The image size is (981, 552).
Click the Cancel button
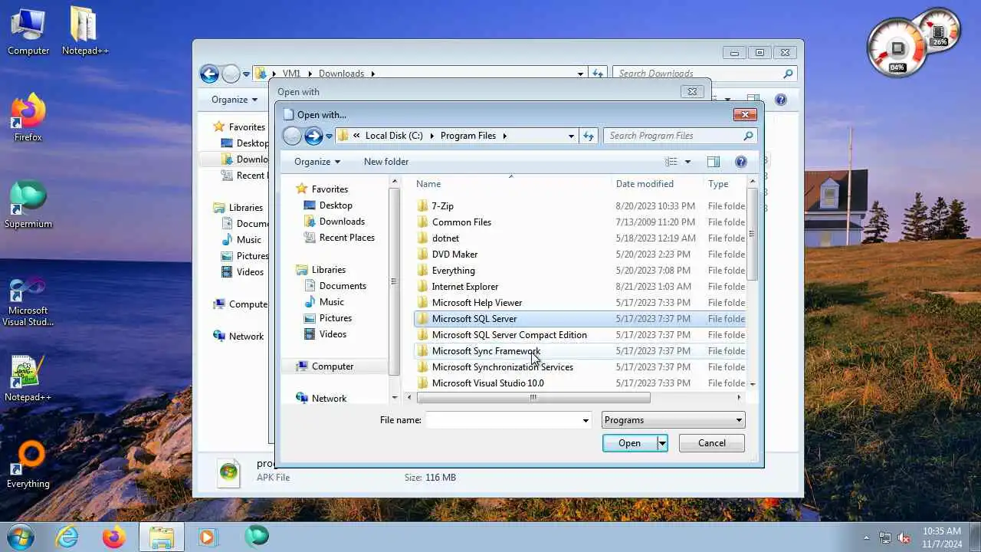(x=711, y=443)
